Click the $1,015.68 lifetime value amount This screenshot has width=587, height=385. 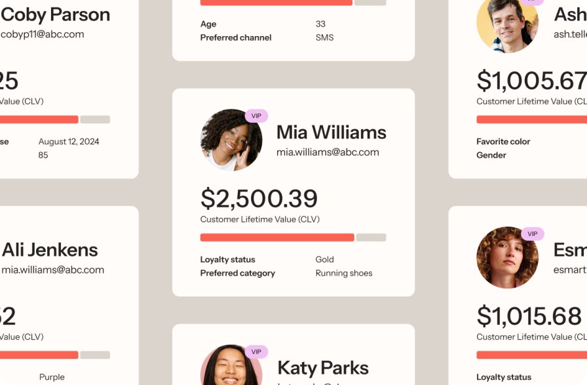[x=529, y=316]
